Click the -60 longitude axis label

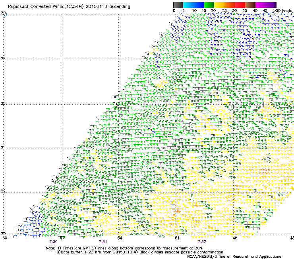pos(4,238)
